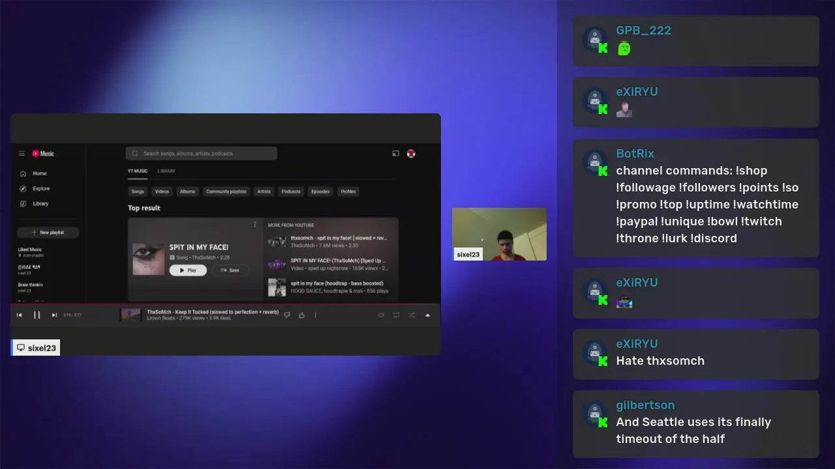Click the sixel23 webcam feed

500,234
